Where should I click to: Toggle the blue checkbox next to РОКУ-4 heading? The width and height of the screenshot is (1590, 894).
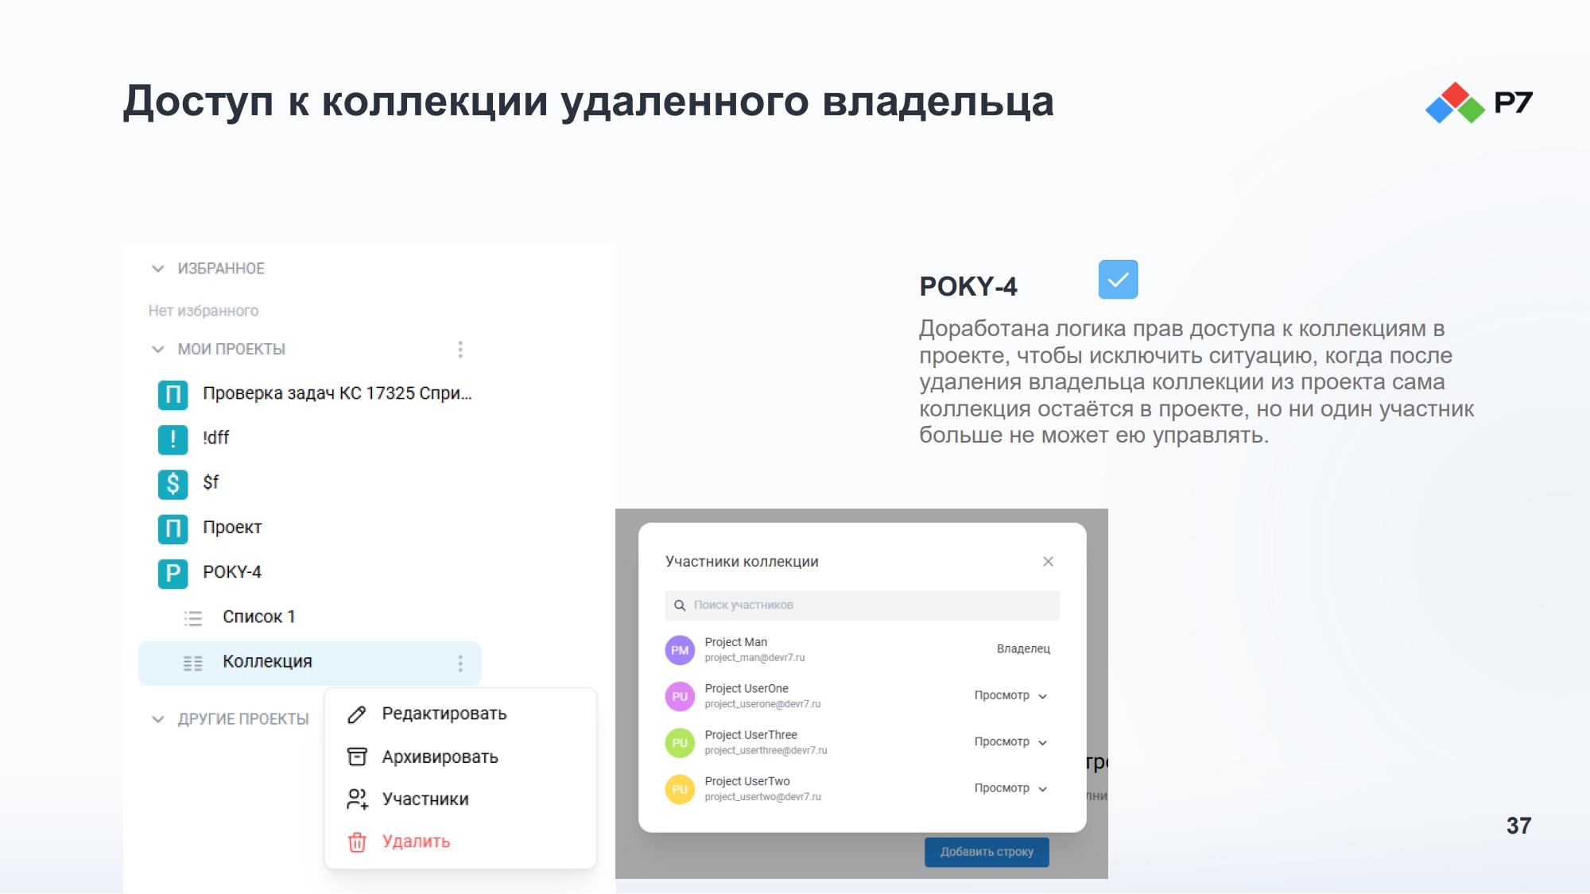click(x=1118, y=280)
